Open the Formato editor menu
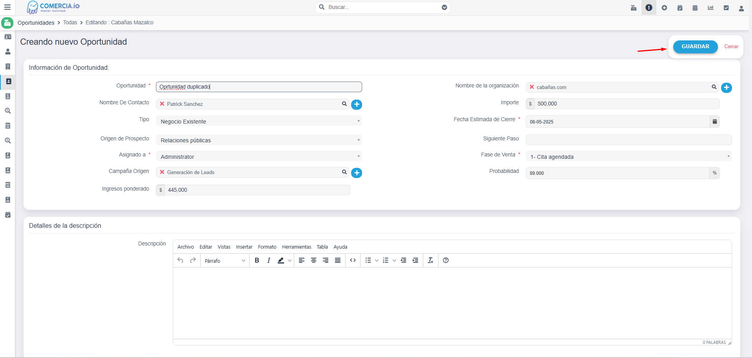Image resolution: width=752 pixels, height=358 pixels. (267, 247)
